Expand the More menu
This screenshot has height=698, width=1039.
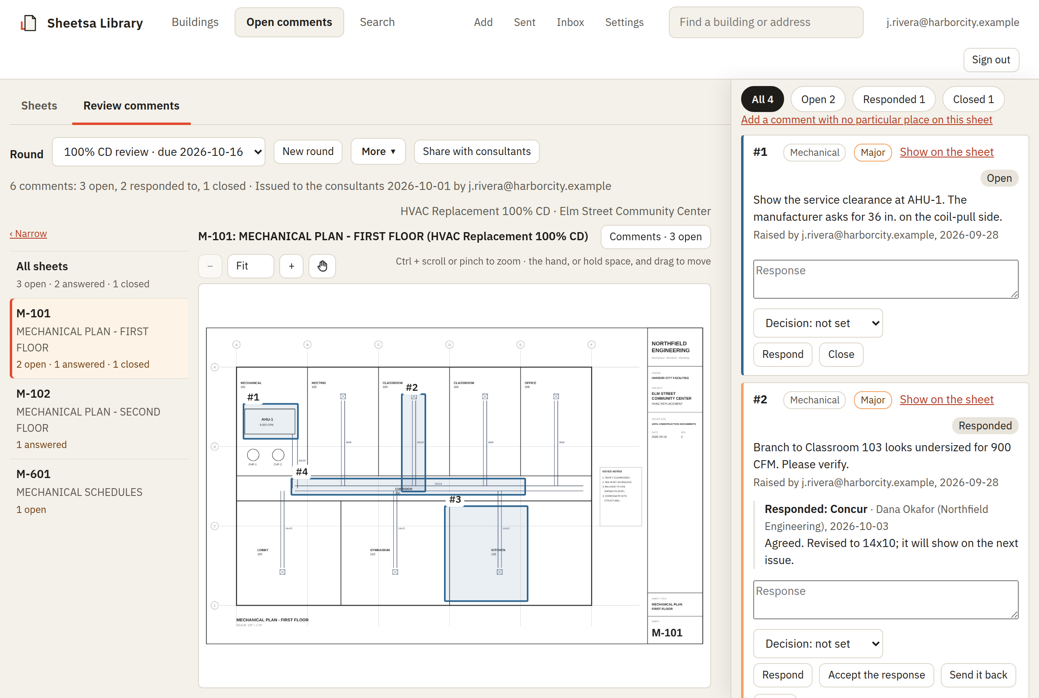(x=378, y=151)
